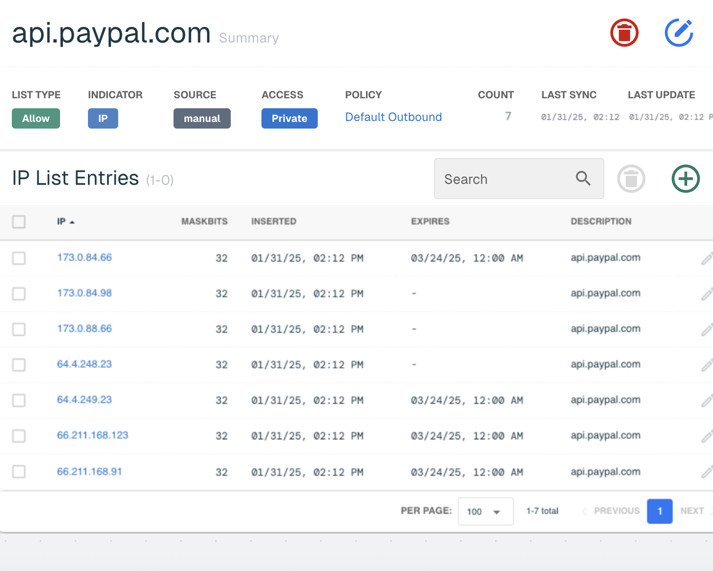Screen dimensions: 713x571
Task: Open IP address 66.211.168.91
Action: (x=89, y=471)
